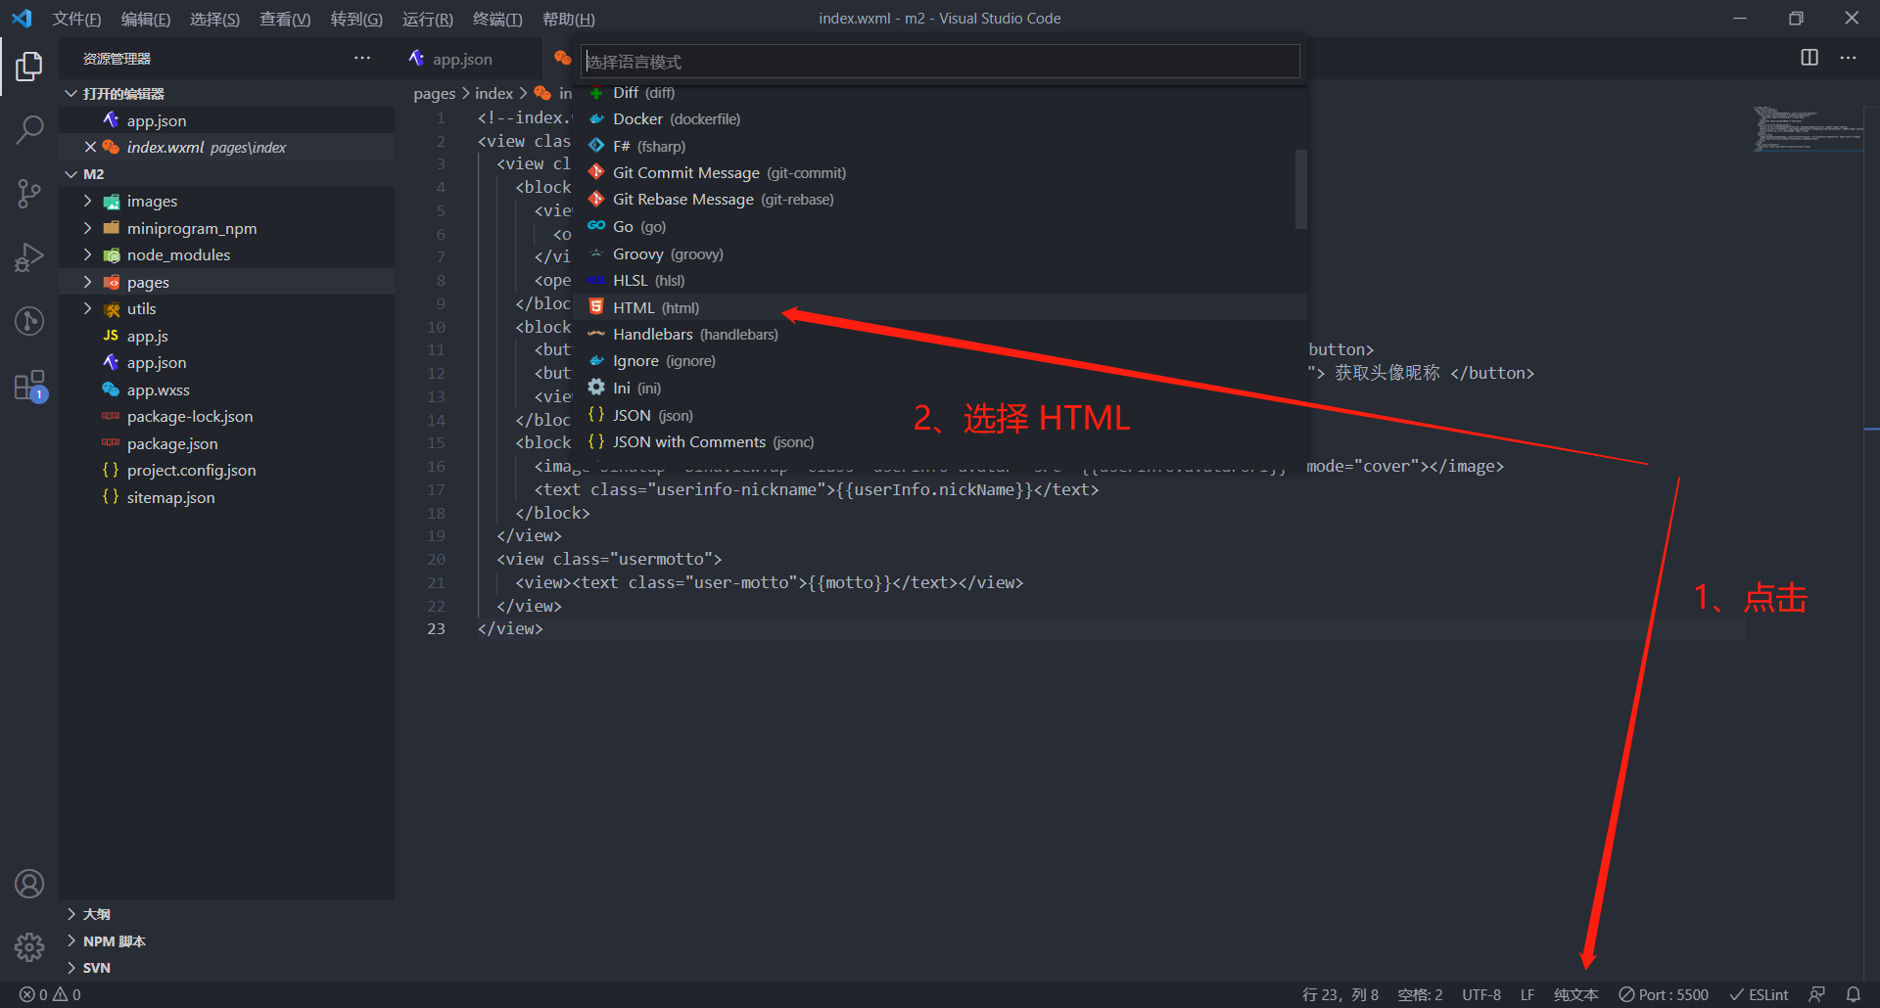Open the Extensions view with update badge

[29, 386]
